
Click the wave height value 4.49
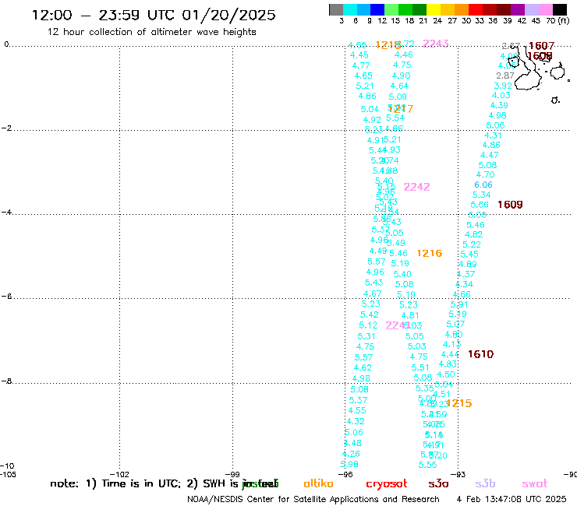click(x=378, y=251)
